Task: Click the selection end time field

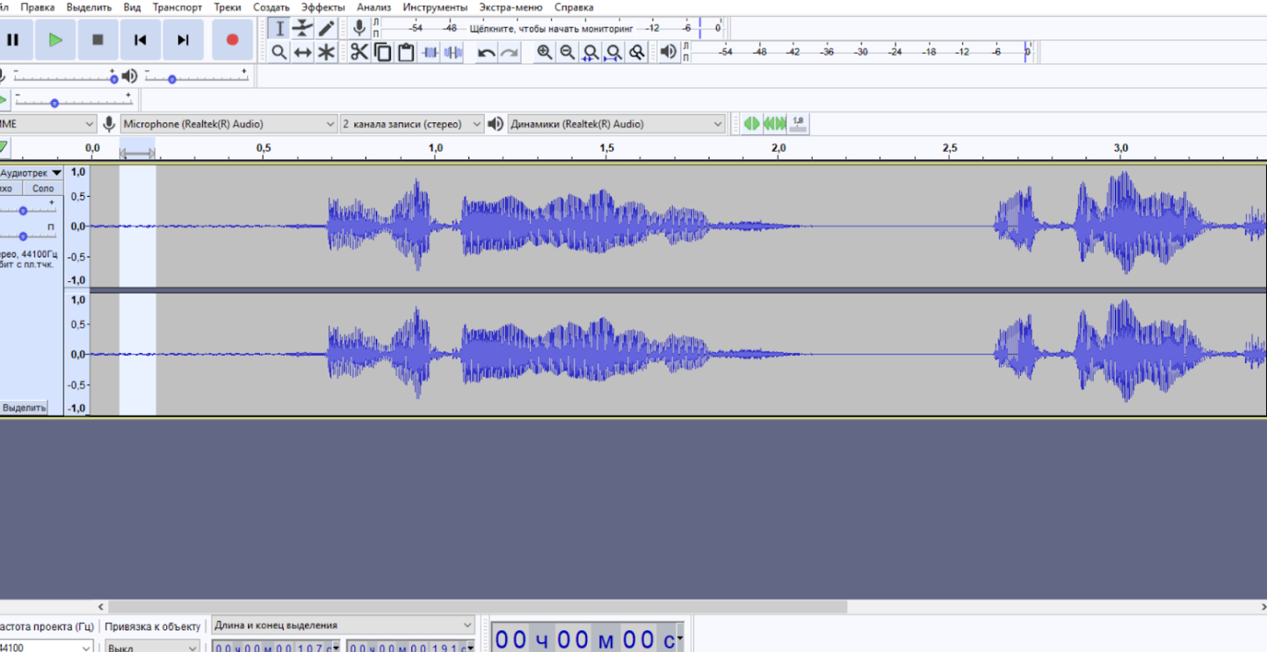Action: tap(410, 648)
